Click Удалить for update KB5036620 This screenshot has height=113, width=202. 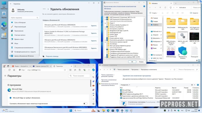click(94, 26)
